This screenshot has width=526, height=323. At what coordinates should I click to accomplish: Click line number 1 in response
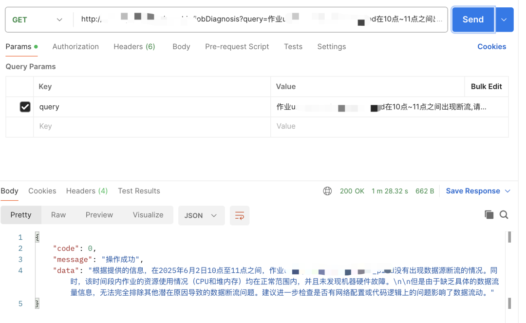(20, 237)
